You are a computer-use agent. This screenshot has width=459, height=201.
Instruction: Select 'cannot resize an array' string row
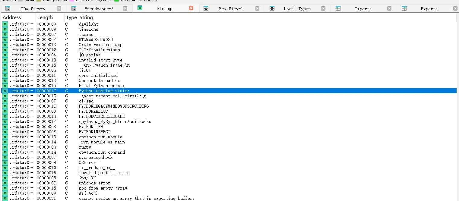137,198
